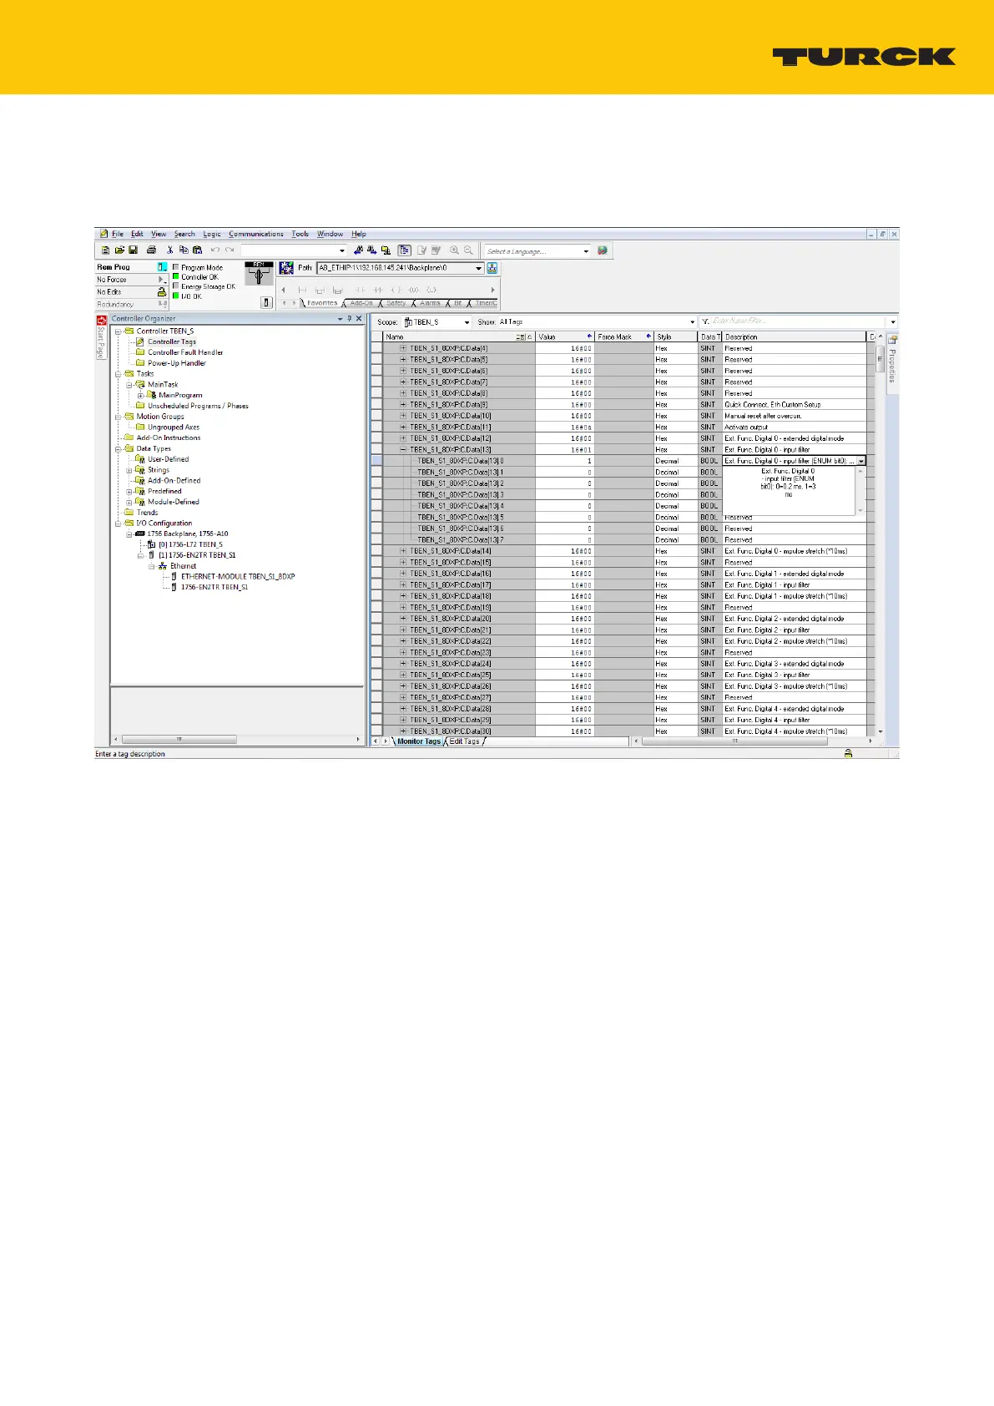The height and width of the screenshot is (1406, 994).
Task: Click the RSWho browse icon next to Path field
Action: (492, 268)
